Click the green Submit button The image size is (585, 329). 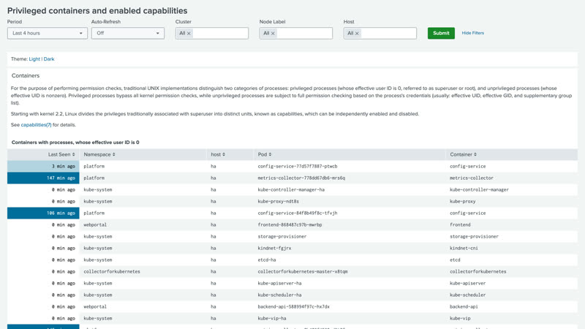441,33
